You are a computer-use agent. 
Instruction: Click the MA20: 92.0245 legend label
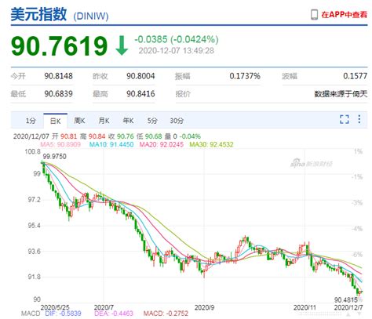(162, 144)
